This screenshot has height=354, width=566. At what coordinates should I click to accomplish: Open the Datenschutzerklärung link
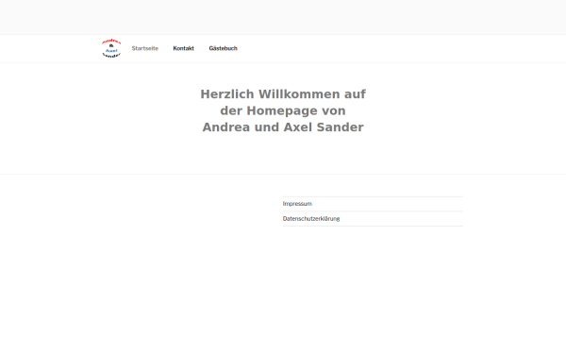pos(311,219)
